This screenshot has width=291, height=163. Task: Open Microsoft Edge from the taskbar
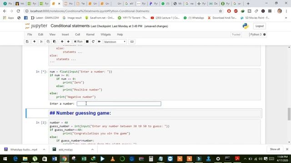coord(15,159)
